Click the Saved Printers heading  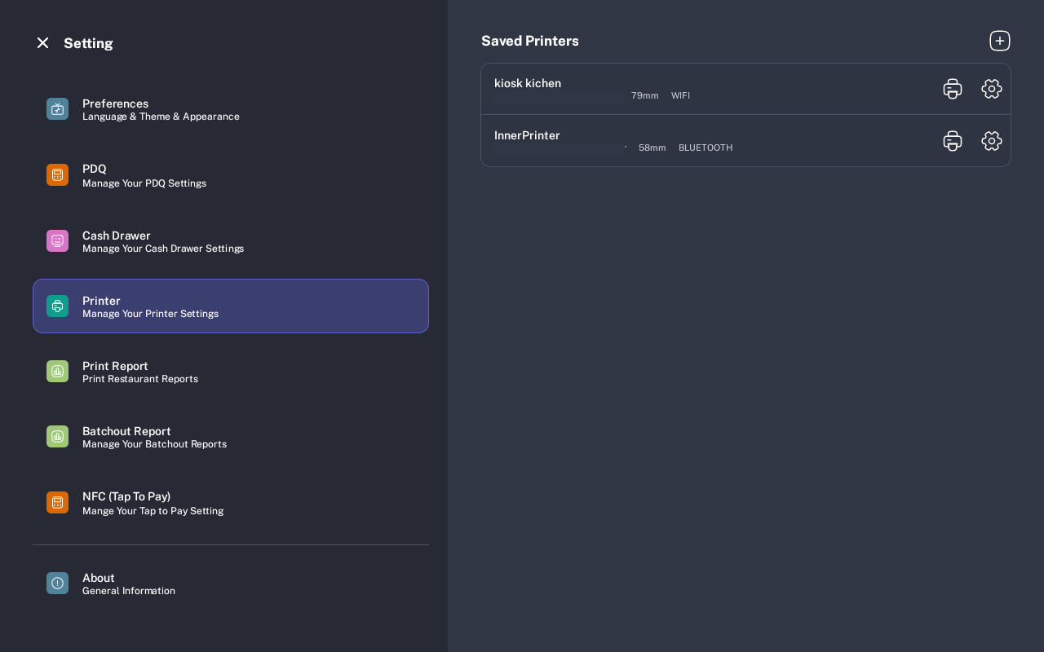pyautogui.click(x=530, y=41)
